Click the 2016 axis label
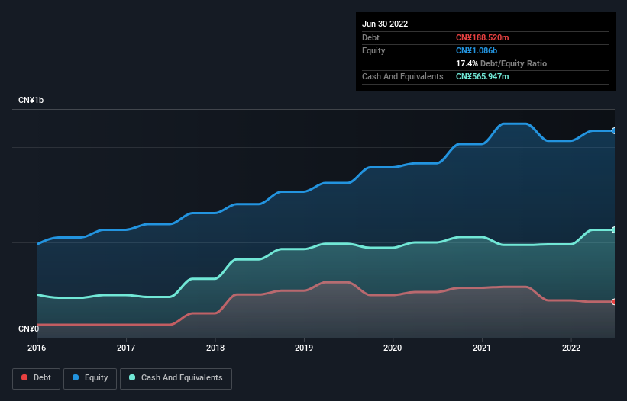627x401 pixels. pos(37,348)
